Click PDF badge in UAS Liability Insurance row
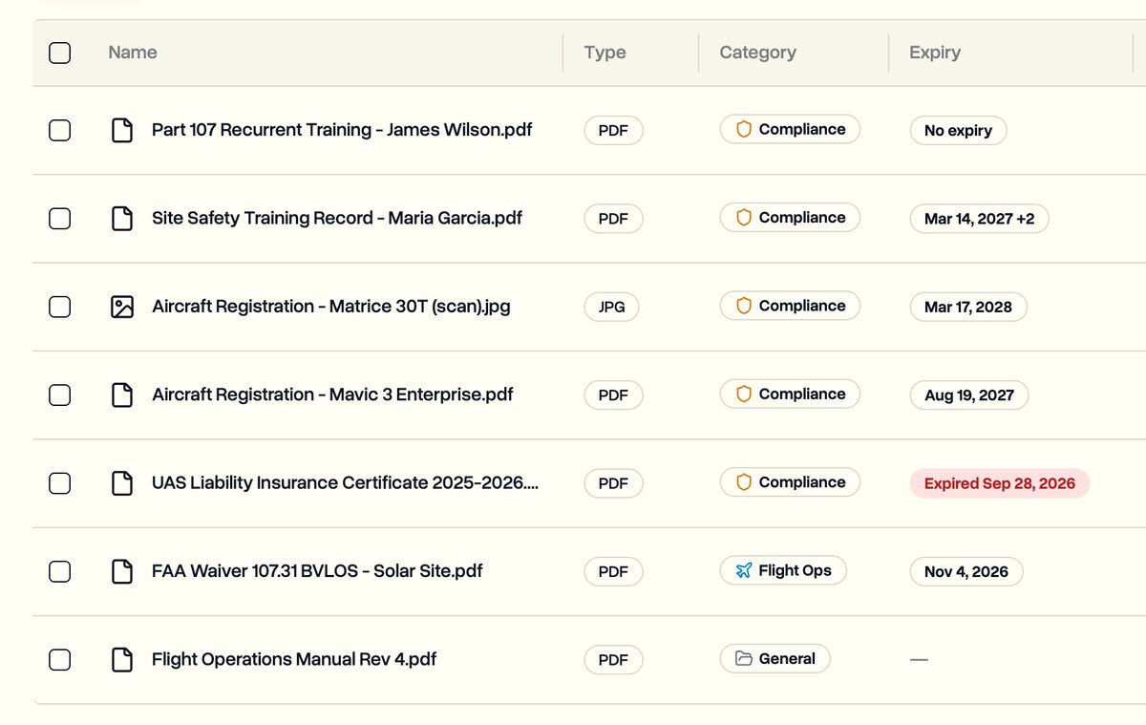 click(613, 483)
